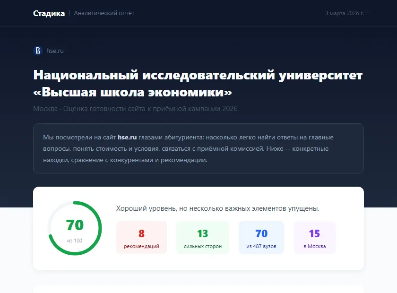Click the circular score gauge showing 70
Screen dimensions: 397x293
(75, 228)
